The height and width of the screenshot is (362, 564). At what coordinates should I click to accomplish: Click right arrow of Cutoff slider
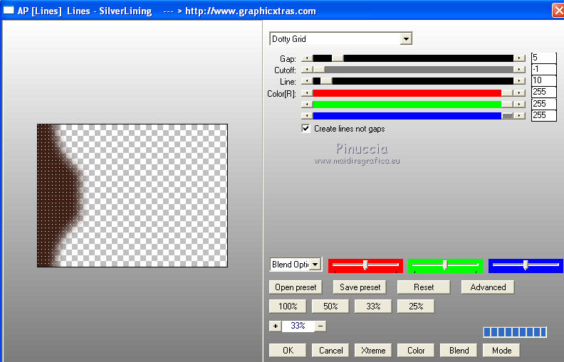tap(519, 70)
